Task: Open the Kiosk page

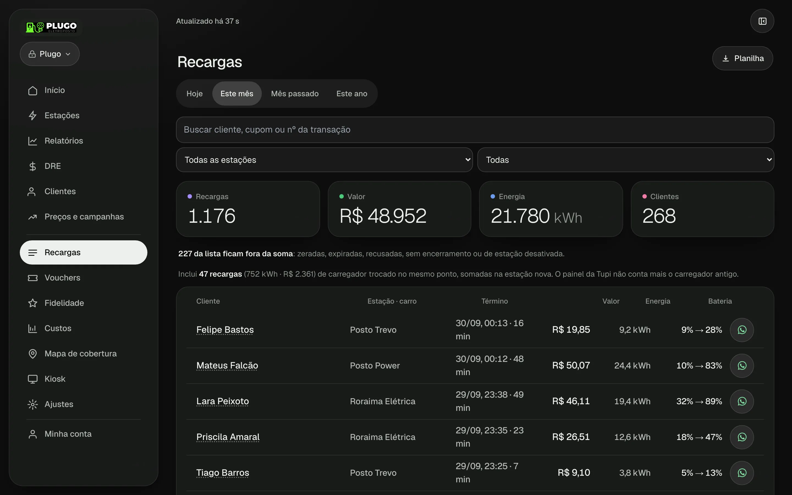Action: click(x=83, y=379)
